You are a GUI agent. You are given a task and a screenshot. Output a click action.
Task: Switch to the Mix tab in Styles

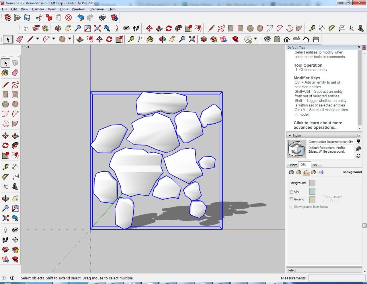315,165
